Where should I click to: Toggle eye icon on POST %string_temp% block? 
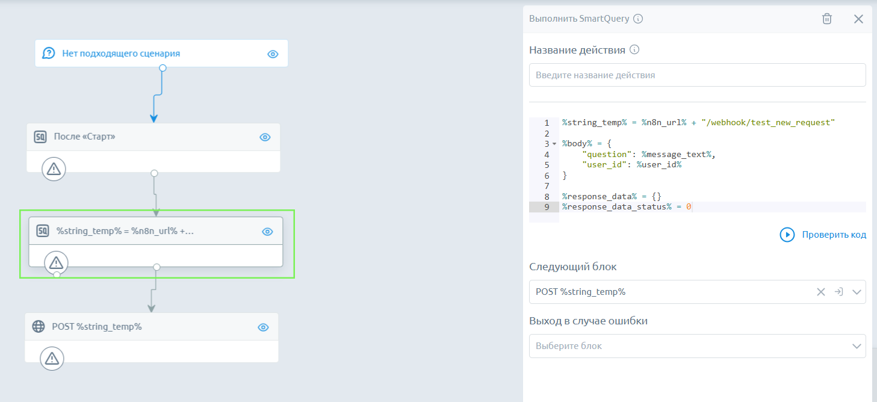coord(263,327)
